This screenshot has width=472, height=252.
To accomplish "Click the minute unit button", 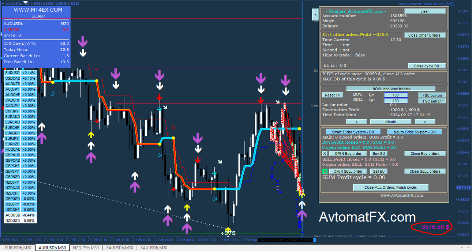I will click(390, 121).
